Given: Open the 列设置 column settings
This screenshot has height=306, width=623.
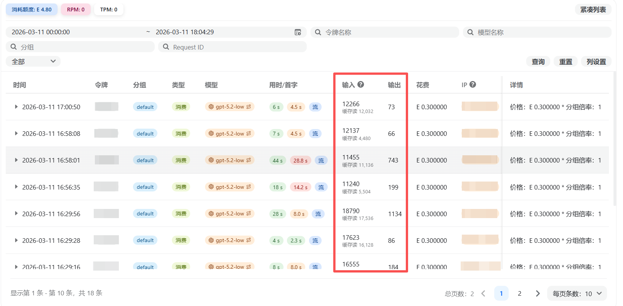Looking at the screenshot, I should coord(596,62).
